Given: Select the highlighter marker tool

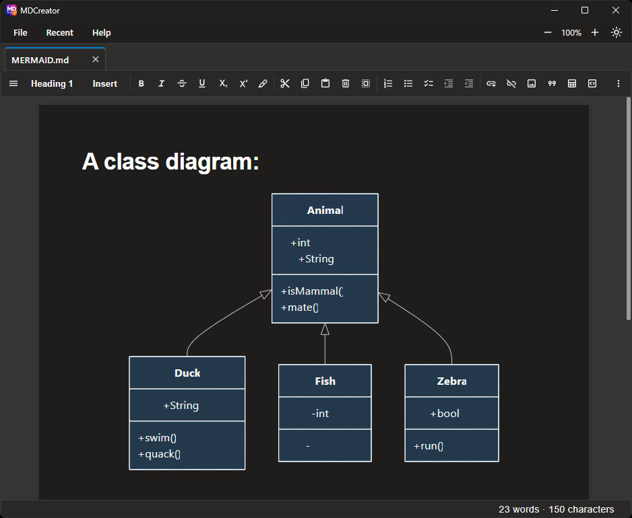Looking at the screenshot, I should tap(263, 83).
